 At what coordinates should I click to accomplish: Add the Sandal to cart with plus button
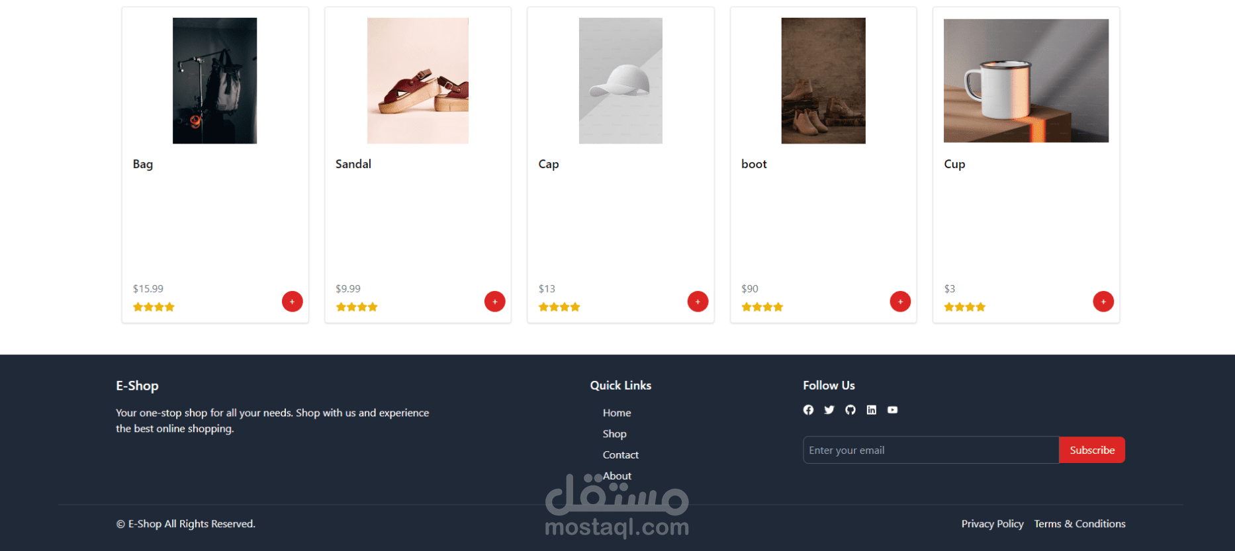coord(495,302)
